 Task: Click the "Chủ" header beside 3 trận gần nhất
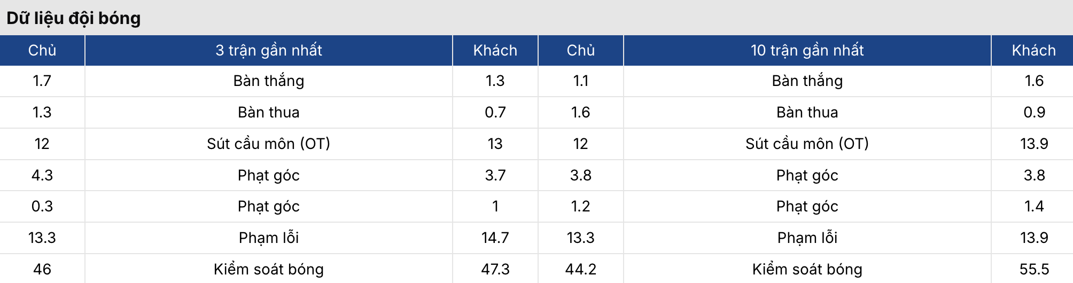pyautogui.click(x=42, y=50)
